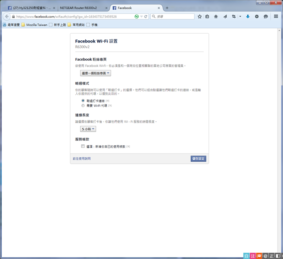Click help [?] next to 略過打卡連結
This screenshot has width=283, height=259.
[107, 101]
